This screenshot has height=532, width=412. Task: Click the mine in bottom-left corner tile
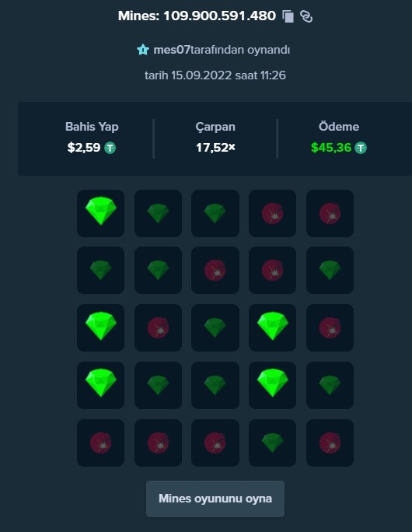(101, 443)
